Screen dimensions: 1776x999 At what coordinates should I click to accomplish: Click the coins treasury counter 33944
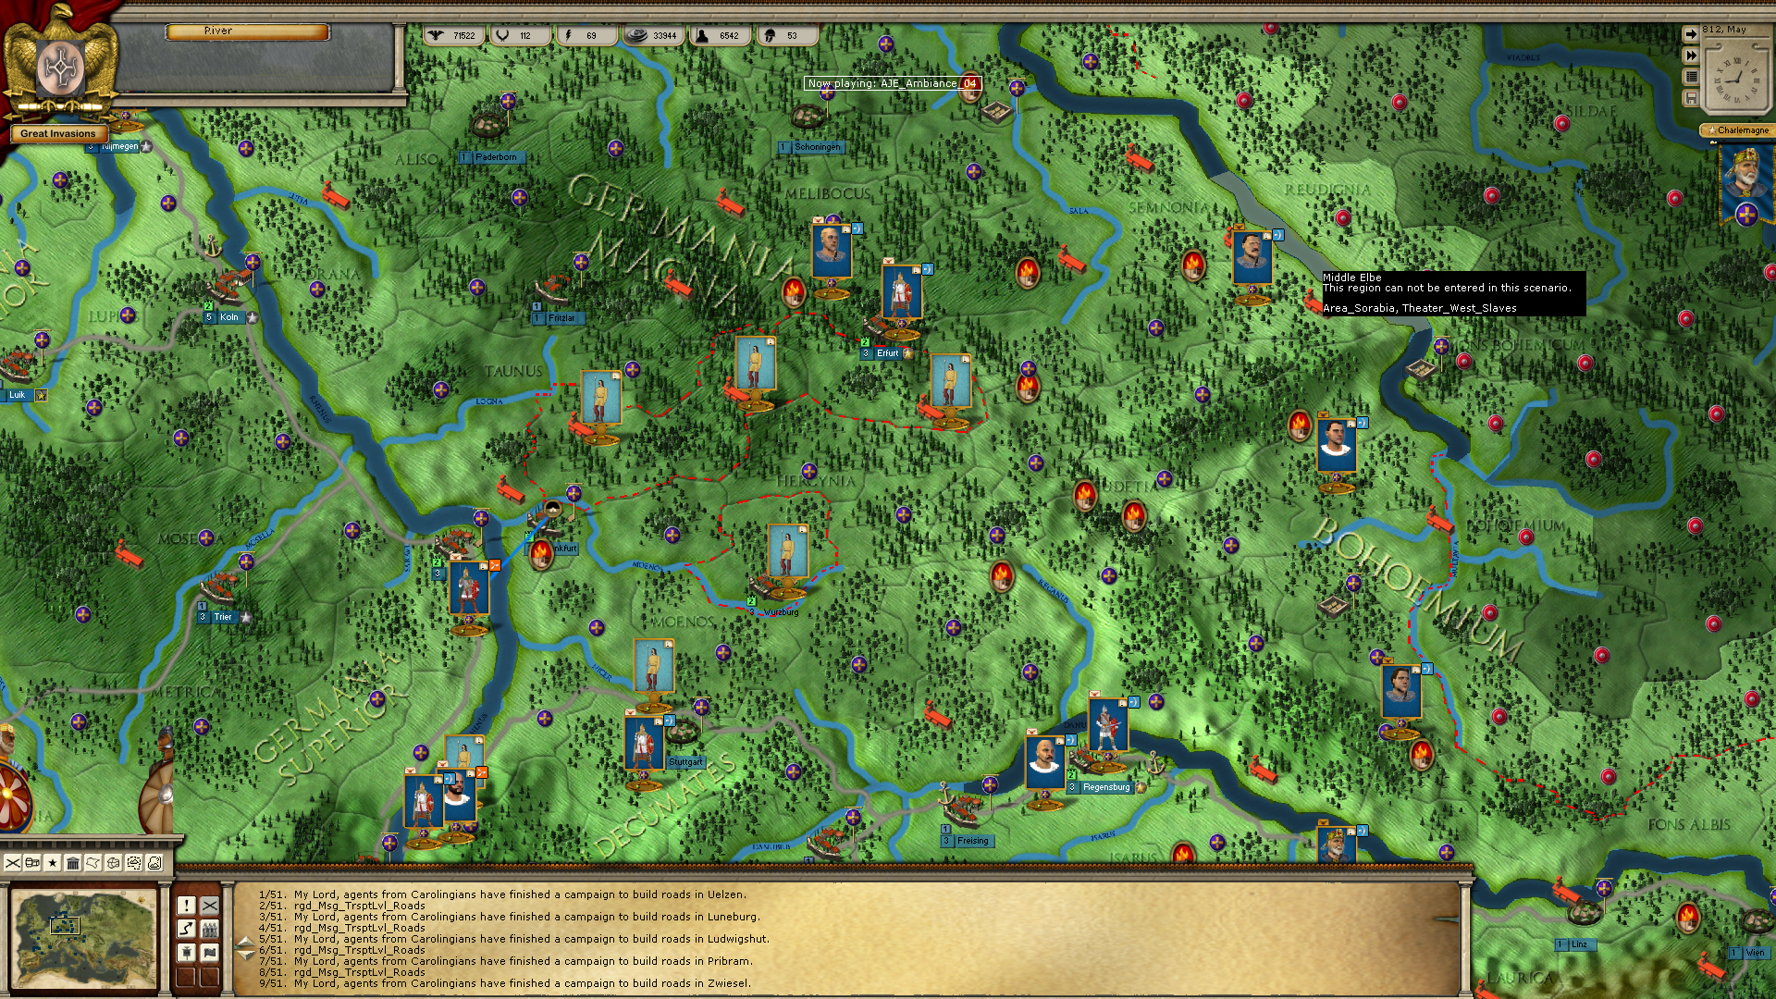coord(652,36)
